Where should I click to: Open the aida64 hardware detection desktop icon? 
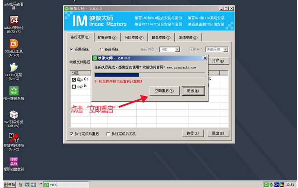tap(14, 20)
